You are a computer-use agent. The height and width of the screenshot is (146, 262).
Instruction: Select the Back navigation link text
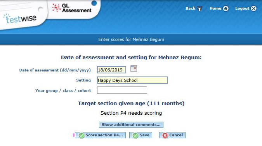[190, 8]
